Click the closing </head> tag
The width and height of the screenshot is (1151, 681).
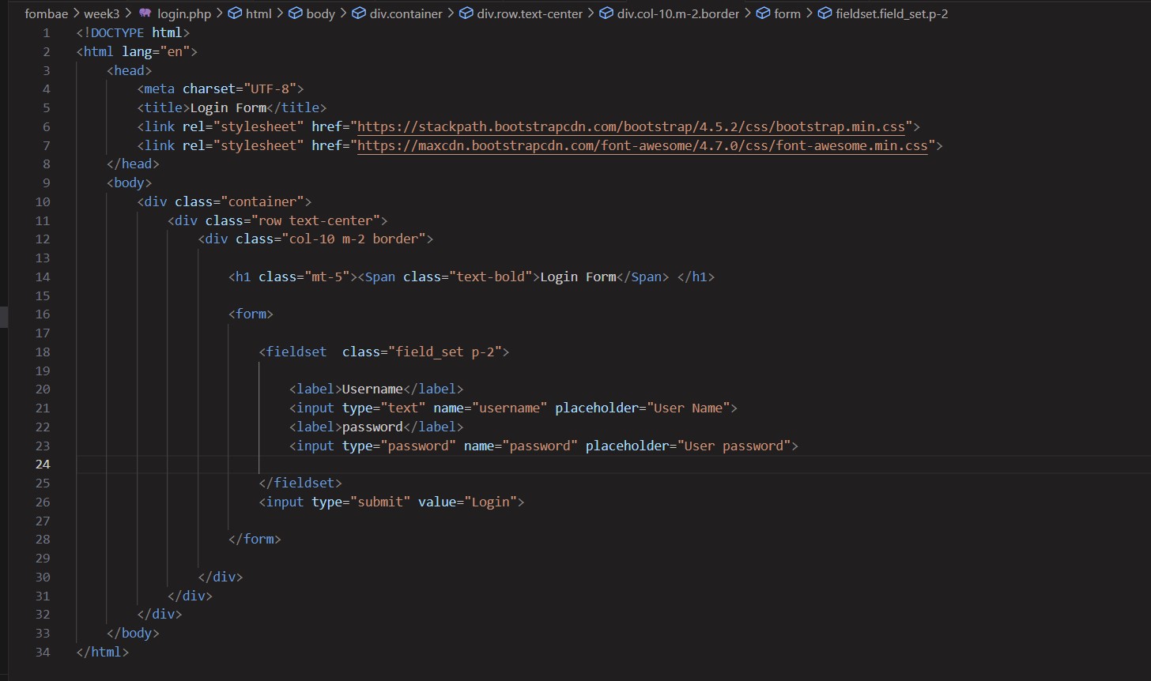pos(133,164)
